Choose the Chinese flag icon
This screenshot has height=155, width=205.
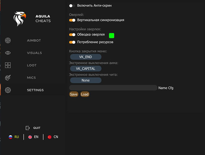[x=49, y=137]
